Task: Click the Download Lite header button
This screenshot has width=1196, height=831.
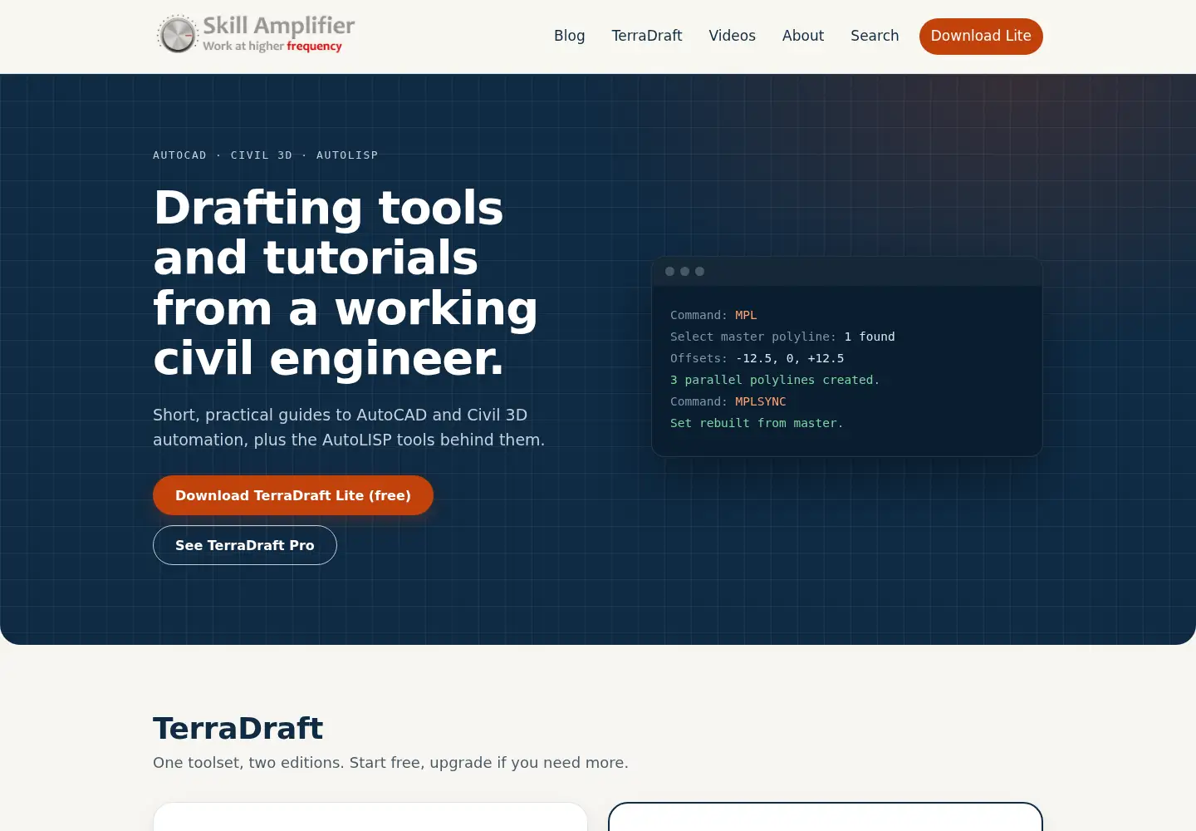Action: coord(981,37)
